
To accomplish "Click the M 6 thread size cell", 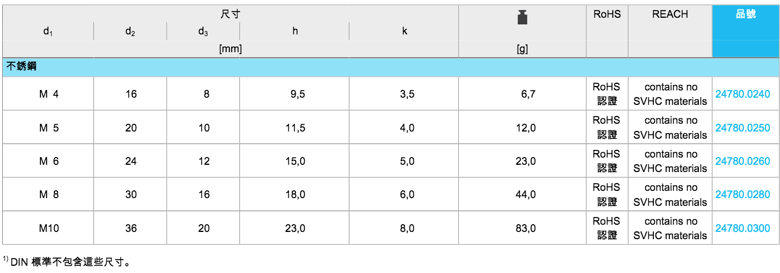I will tap(49, 161).
